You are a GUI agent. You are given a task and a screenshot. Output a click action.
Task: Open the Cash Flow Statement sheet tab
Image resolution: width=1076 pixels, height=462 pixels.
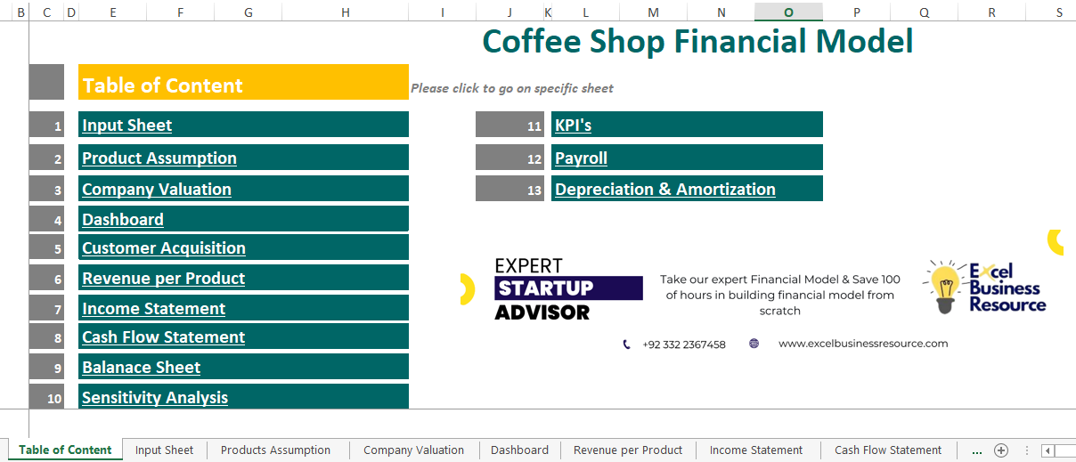tap(888, 450)
